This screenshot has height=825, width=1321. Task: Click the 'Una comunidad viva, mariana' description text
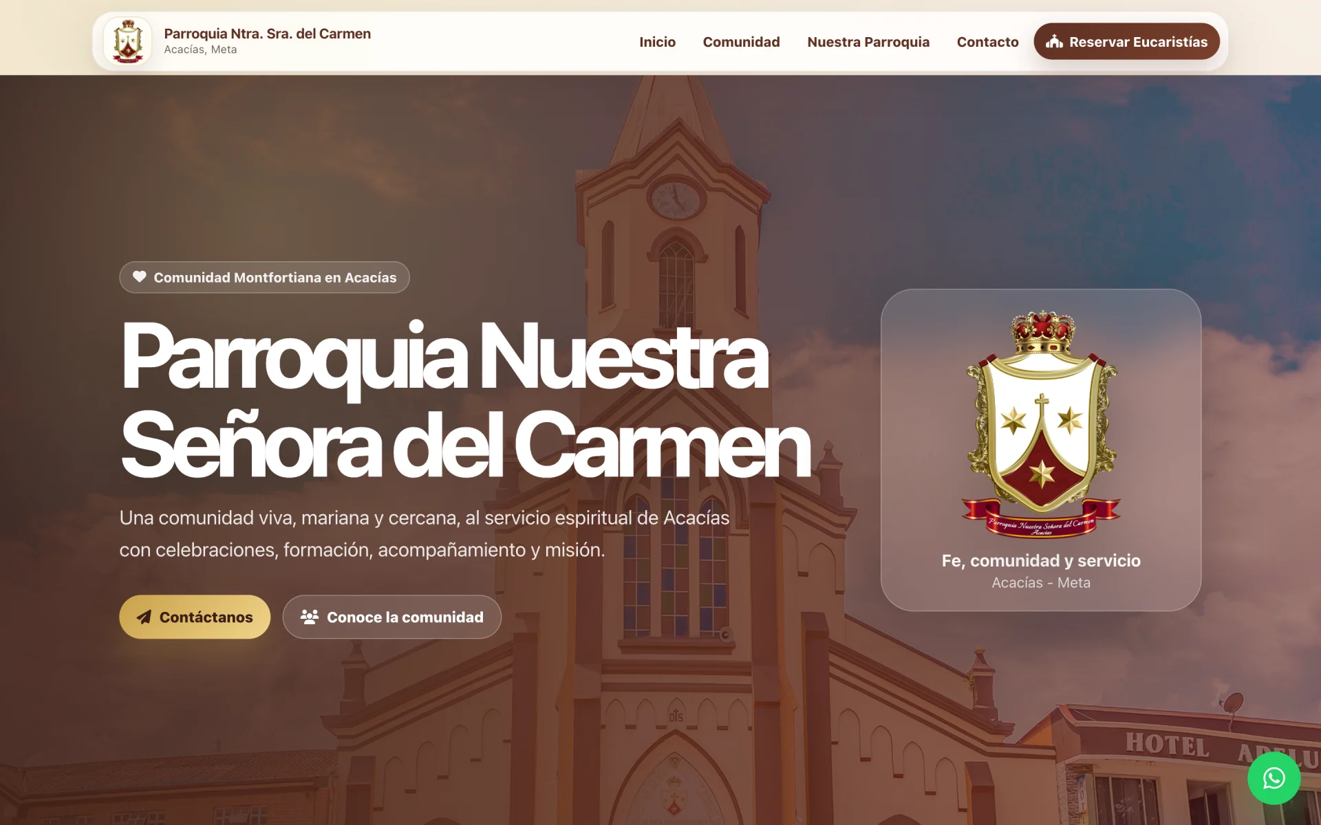coord(425,533)
